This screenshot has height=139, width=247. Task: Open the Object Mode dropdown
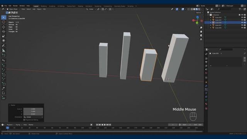[x=13, y=9]
